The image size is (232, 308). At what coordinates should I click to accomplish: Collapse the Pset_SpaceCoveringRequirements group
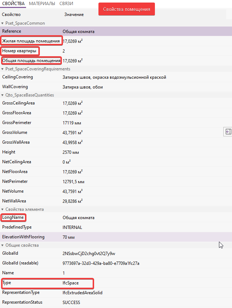pos(3,69)
